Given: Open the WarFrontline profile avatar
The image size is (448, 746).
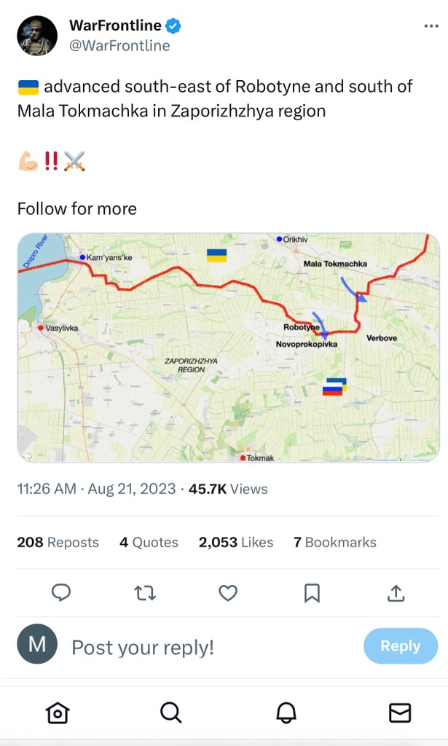Looking at the screenshot, I should coord(37,36).
